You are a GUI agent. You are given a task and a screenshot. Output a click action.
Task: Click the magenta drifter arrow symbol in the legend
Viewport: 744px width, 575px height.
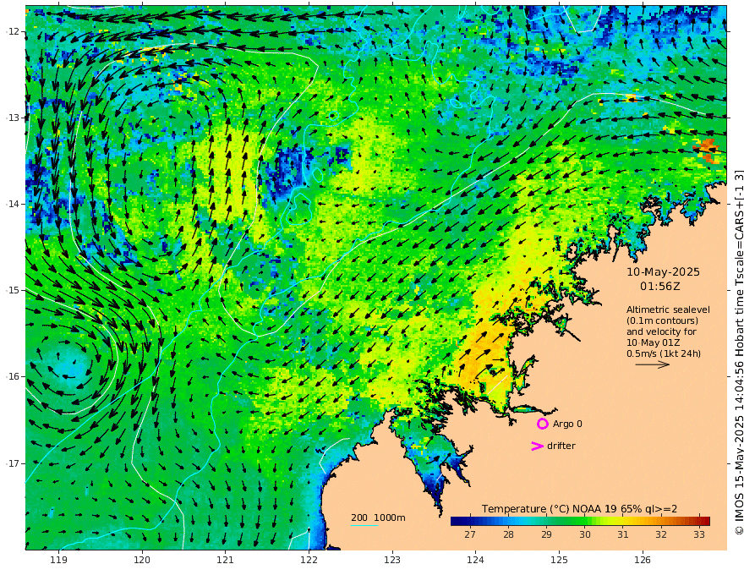coord(537,446)
